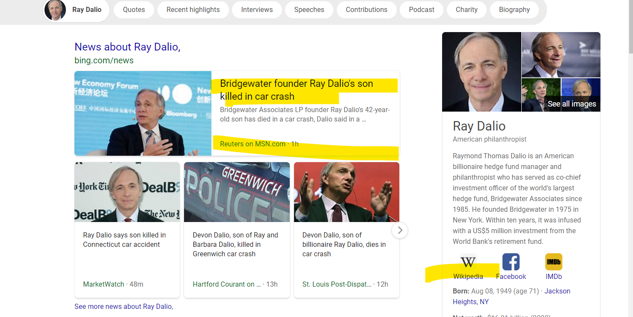The height and width of the screenshot is (317, 633).
Task: Open the large Ray Dalio portrait image
Action: (x=481, y=72)
